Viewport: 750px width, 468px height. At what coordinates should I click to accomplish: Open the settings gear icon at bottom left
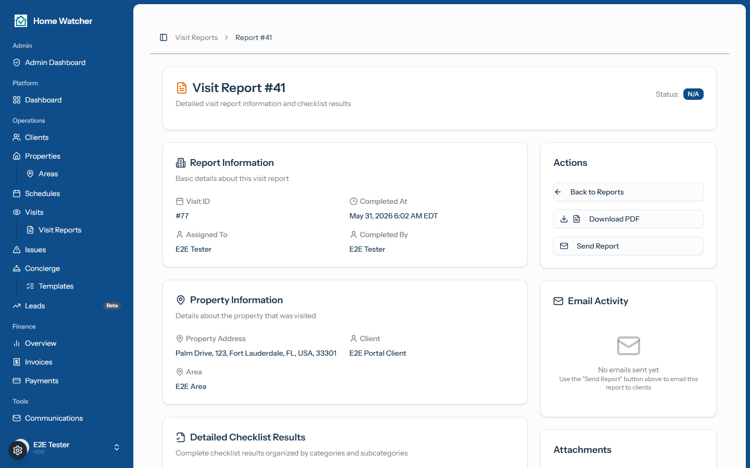pos(18,450)
